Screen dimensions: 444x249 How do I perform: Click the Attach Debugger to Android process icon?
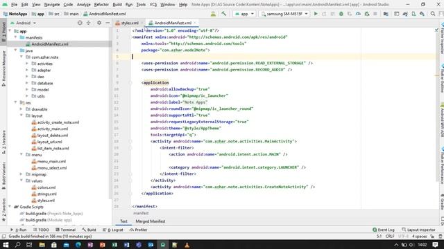coord(367,14)
